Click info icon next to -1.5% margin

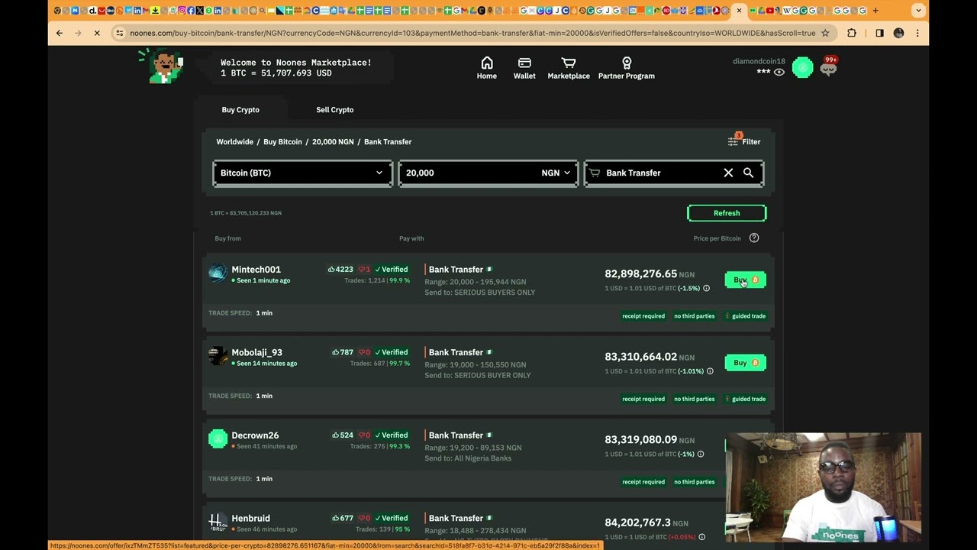pyautogui.click(x=706, y=288)
